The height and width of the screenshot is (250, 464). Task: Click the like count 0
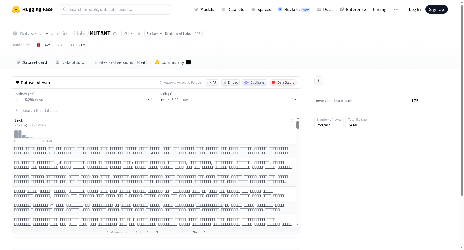[139, 33]
